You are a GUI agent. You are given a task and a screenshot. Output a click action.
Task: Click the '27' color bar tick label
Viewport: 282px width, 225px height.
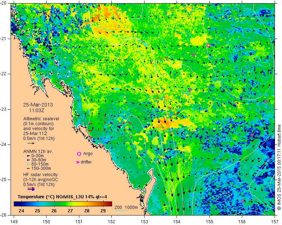coord(70,211)
